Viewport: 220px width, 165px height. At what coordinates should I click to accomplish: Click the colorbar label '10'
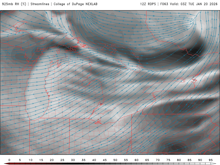31,160
